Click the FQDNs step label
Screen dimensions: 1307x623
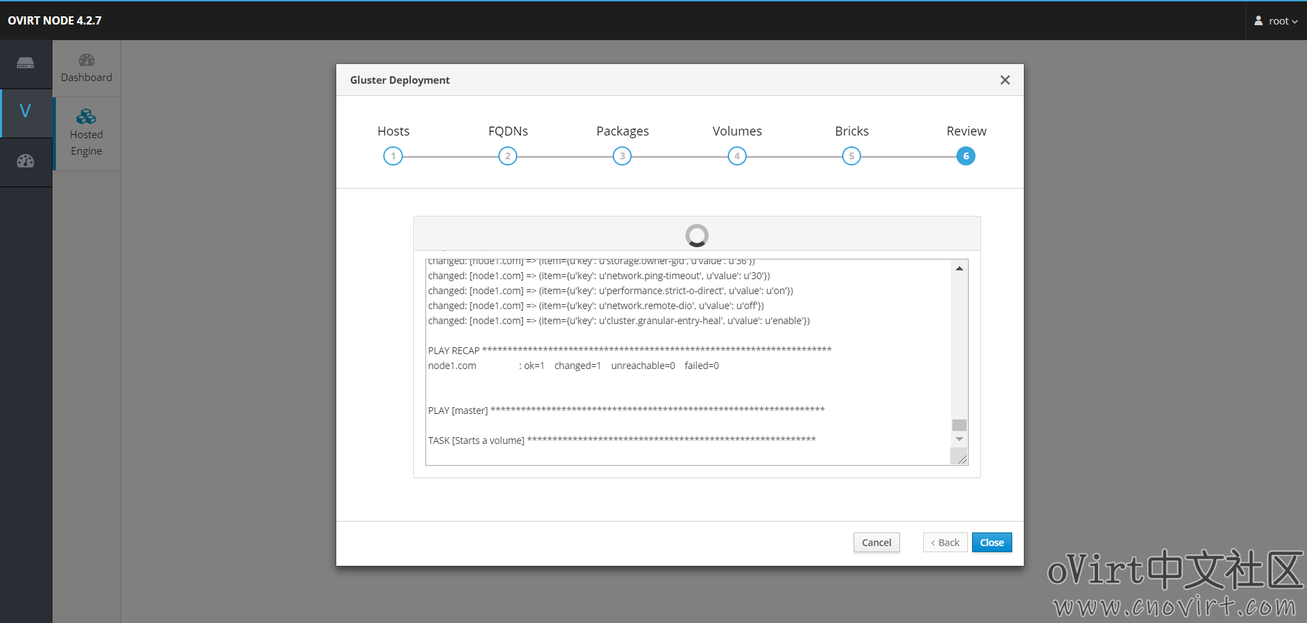click(x=508, y=131)
